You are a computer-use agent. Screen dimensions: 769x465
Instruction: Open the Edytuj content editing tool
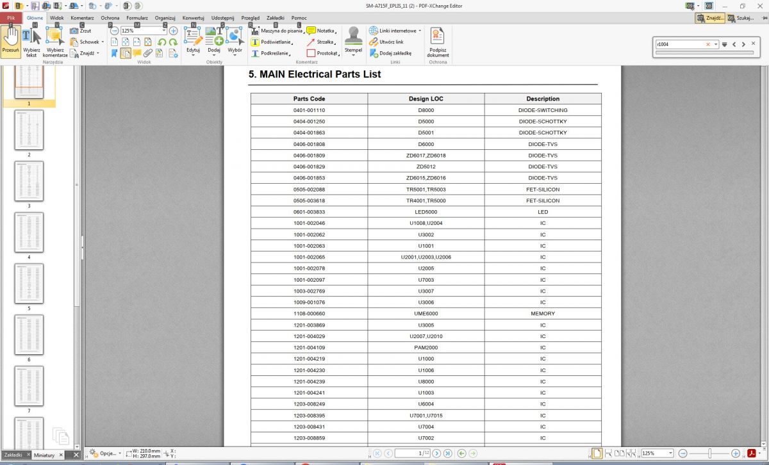[x=193, y=41]
